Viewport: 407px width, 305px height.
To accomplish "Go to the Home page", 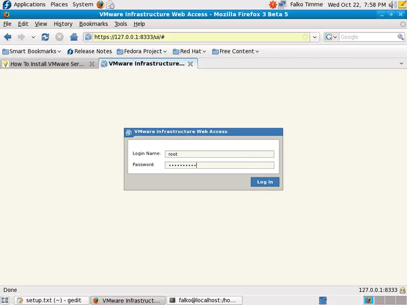I will tap(74, 37).
